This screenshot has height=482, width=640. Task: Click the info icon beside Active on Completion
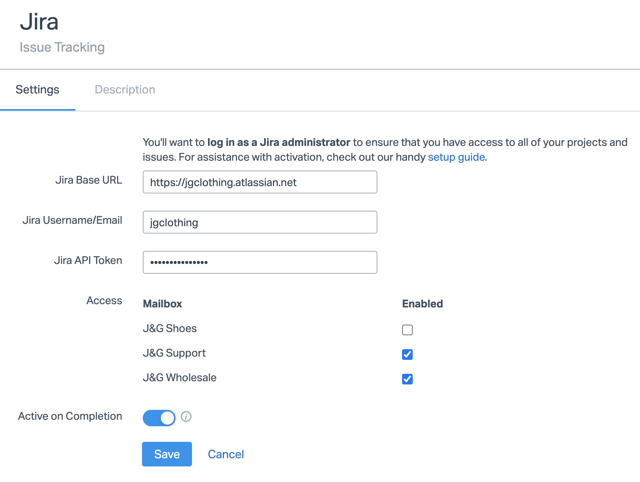tap(186, 416)
